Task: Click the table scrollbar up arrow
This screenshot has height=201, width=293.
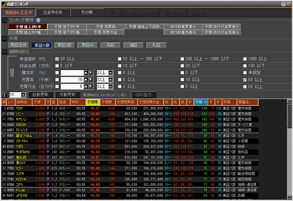Action: (289, 101)
